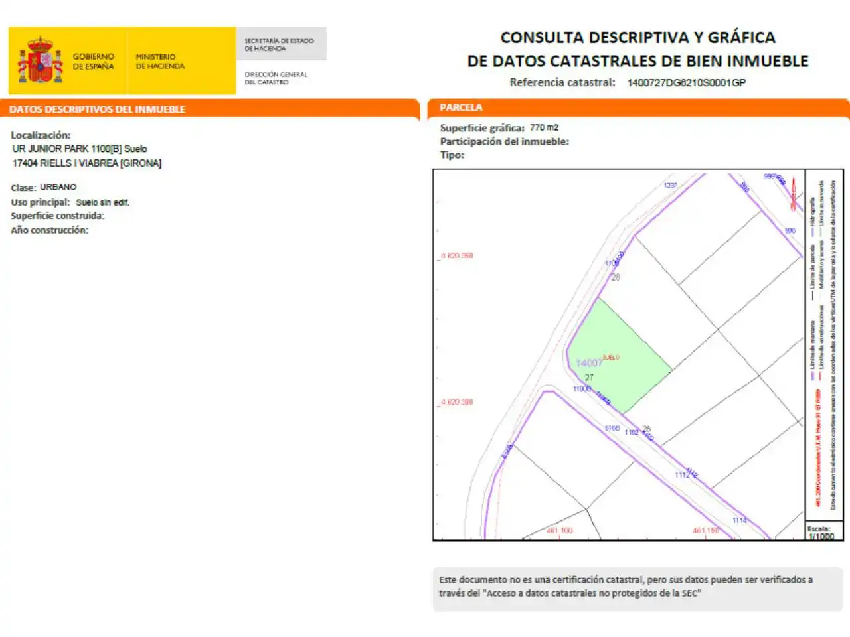Viewport: 850px width, 637px height.
Task: Click the "1114" label on the map
Action: coord(740,520)
